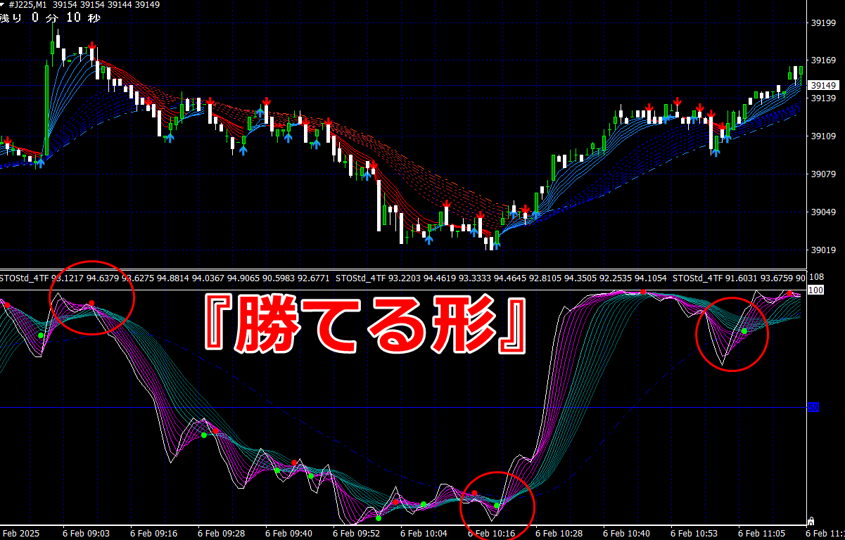Select the 39199 price scale label

(823, 23)
